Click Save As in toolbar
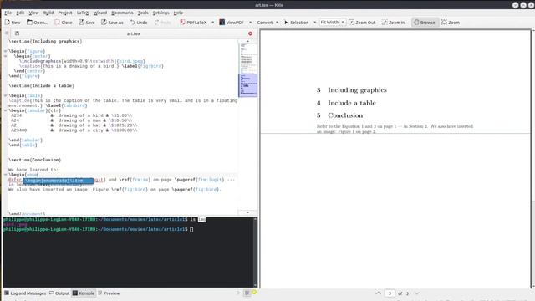 click(112, 23)
